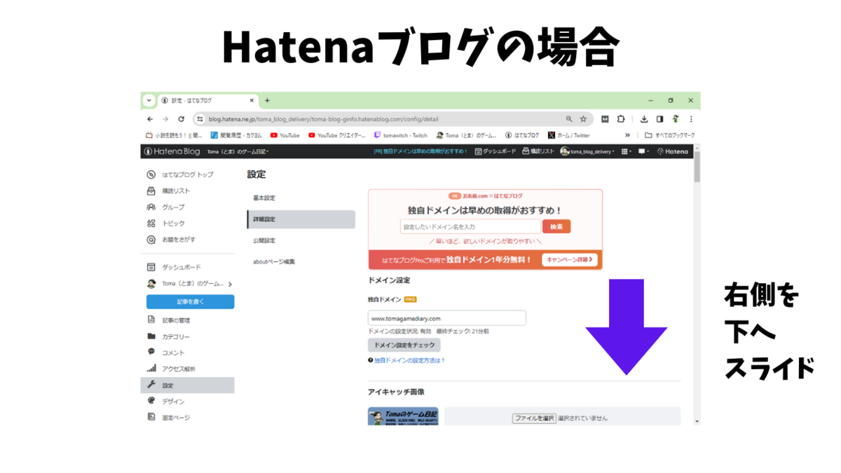Open the Chrome profile avatar

tap(676, 119)
